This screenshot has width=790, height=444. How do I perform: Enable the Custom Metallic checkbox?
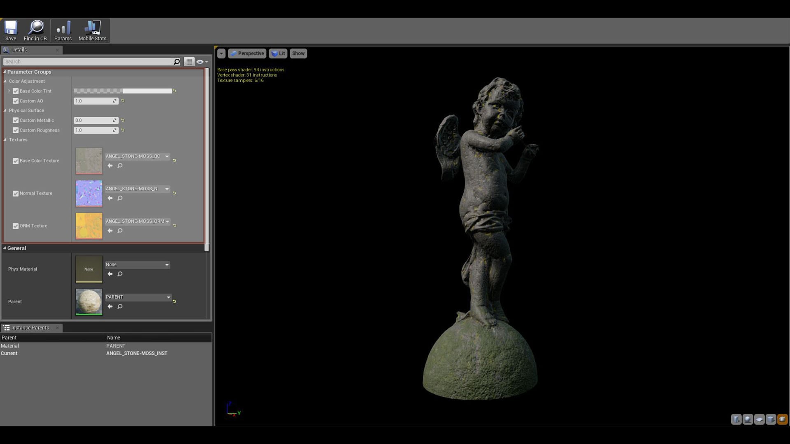point(16,120)
